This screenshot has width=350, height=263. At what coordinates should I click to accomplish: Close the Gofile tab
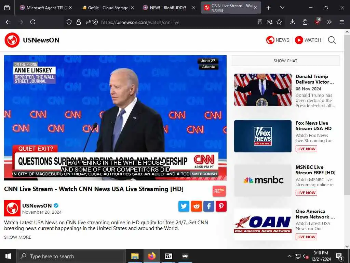[132, 8]
